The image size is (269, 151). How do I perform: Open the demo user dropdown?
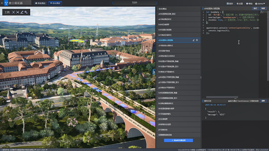[260, 4]
